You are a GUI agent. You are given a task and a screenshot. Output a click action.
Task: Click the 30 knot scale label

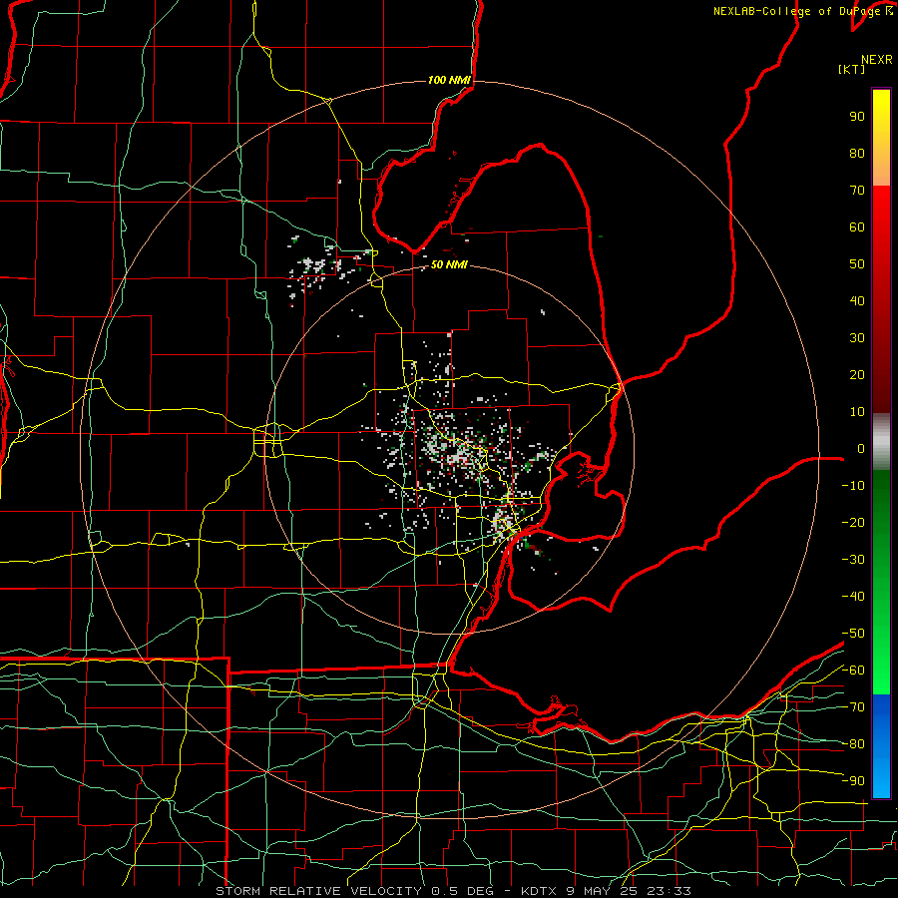(x=857, y=338)
